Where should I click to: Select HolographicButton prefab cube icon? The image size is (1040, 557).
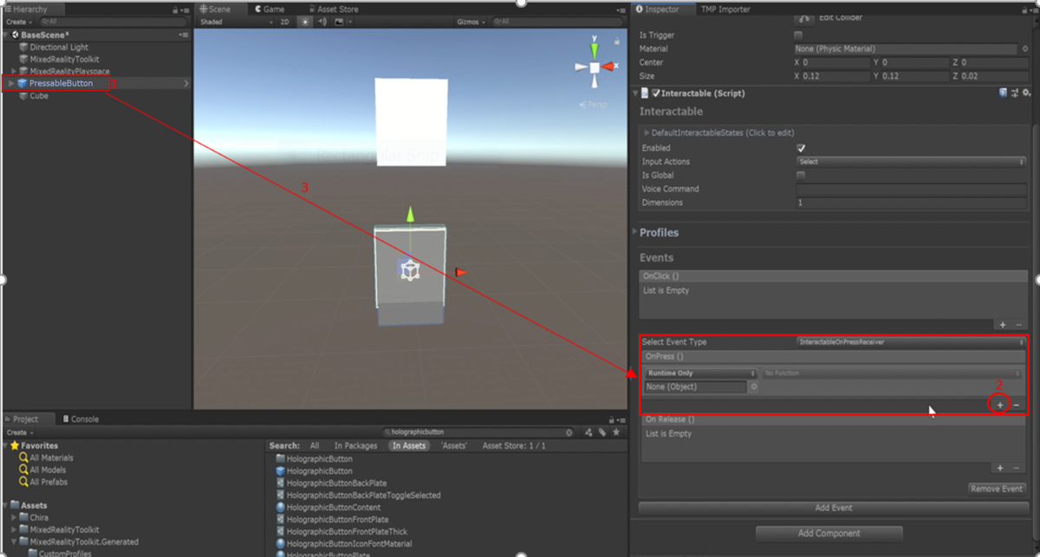click(x=281, y=471)
